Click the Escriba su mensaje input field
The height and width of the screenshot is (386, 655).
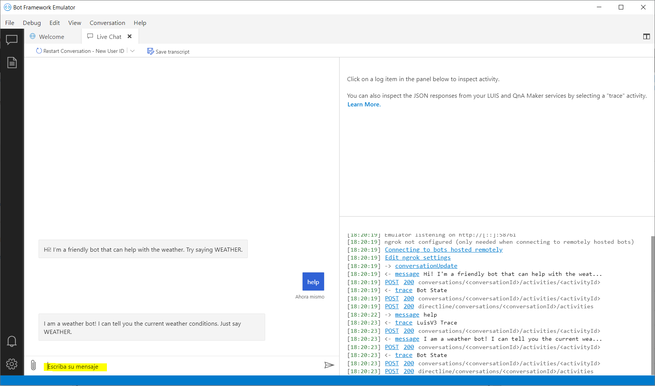pos(74,366)
